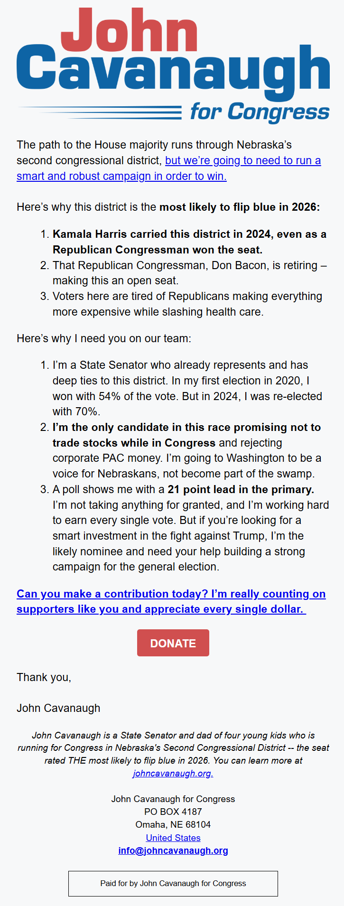Click the blue "Cavanaugh" name in the logo
Viewport: 344px width, 906px height.
pyautogui.click(x=173, y=71)
